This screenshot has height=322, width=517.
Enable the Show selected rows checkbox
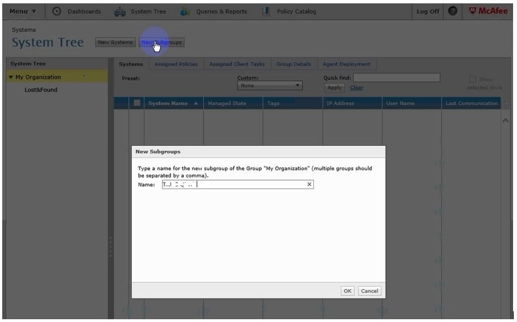click(473, 79)
